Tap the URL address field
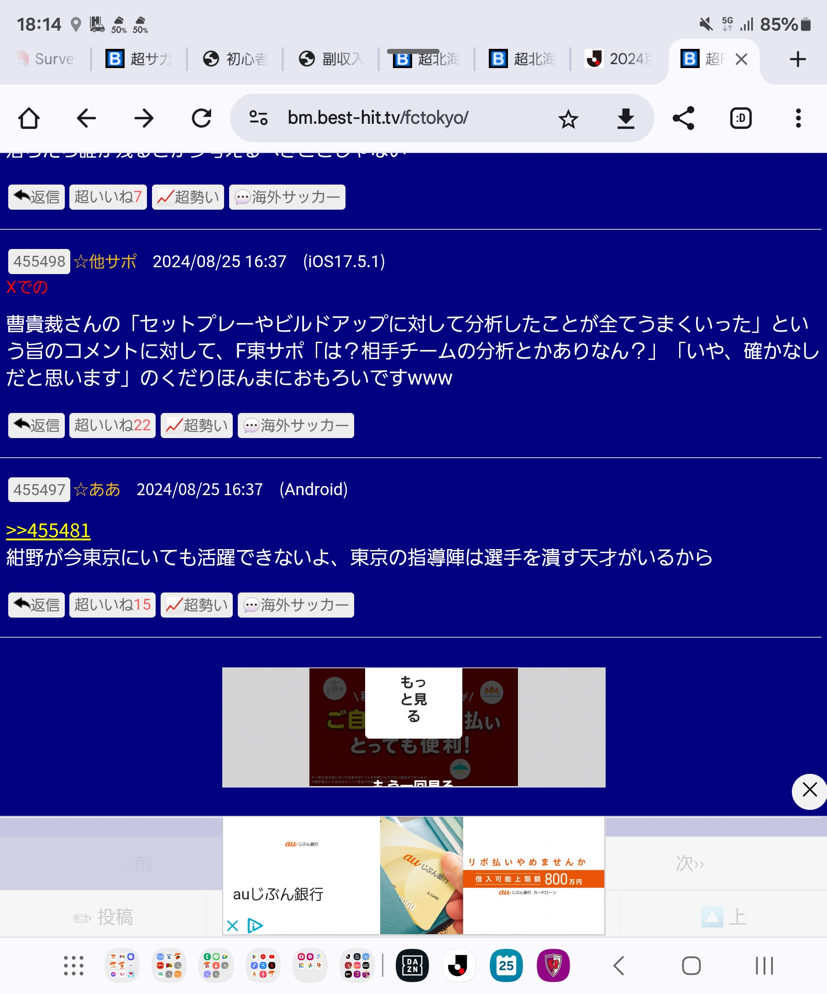This screenshot has width=827, height=994. [x=378, y=118]
